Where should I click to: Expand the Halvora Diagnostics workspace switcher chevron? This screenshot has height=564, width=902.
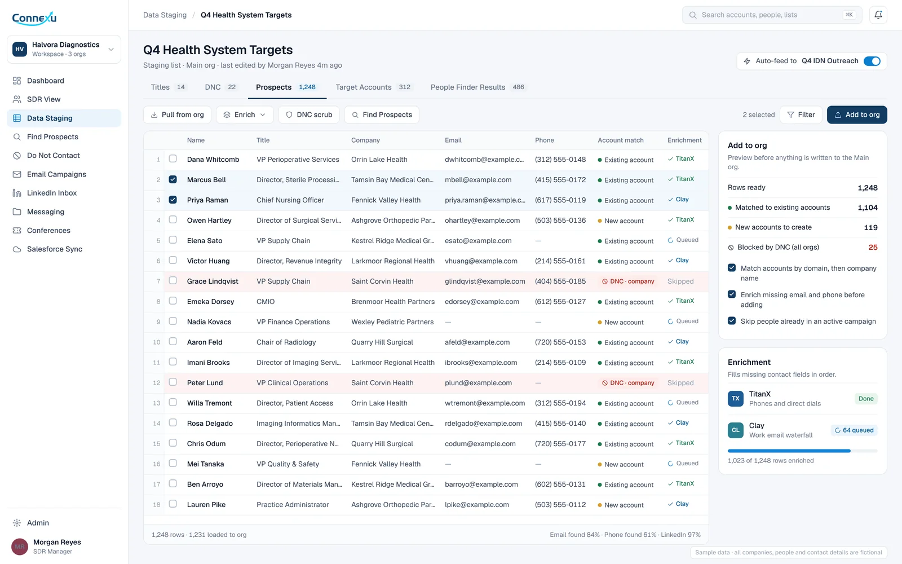click(x=111, y=49)
